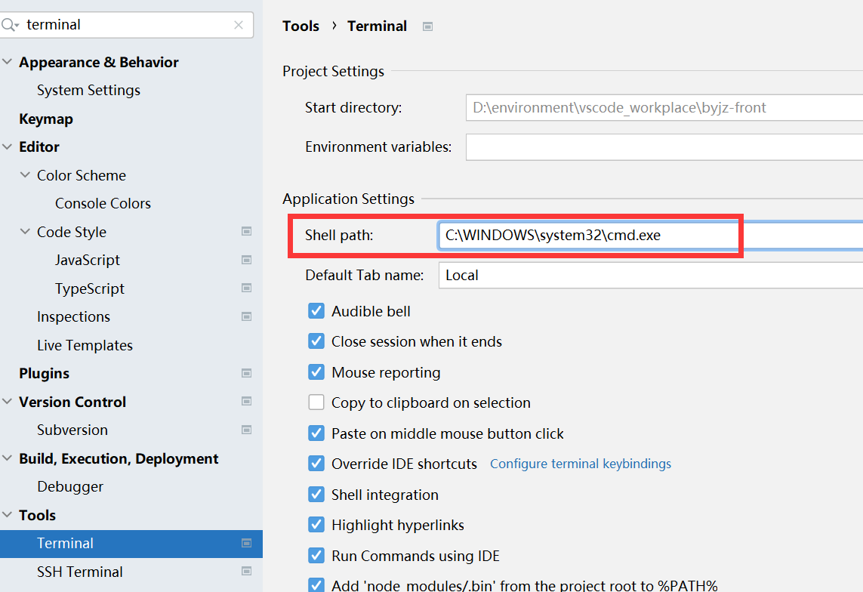This screenshot has width=863, height=592.
Task: Collapse the Color Scheme node
Action: (x=26, y=175)
